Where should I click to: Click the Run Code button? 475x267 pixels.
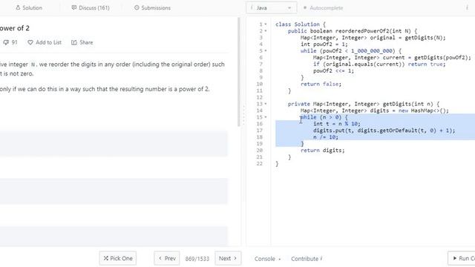[462, 258]
